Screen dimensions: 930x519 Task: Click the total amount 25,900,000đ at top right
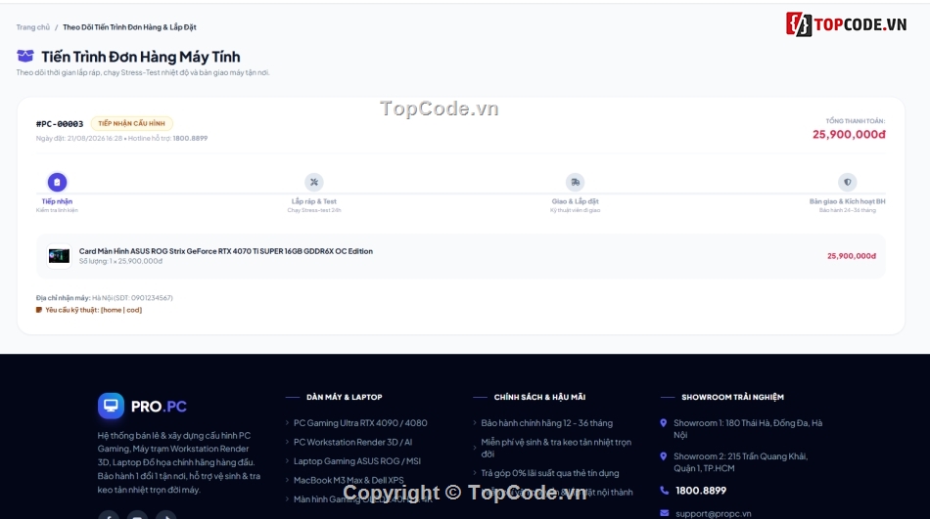[849, 135]
